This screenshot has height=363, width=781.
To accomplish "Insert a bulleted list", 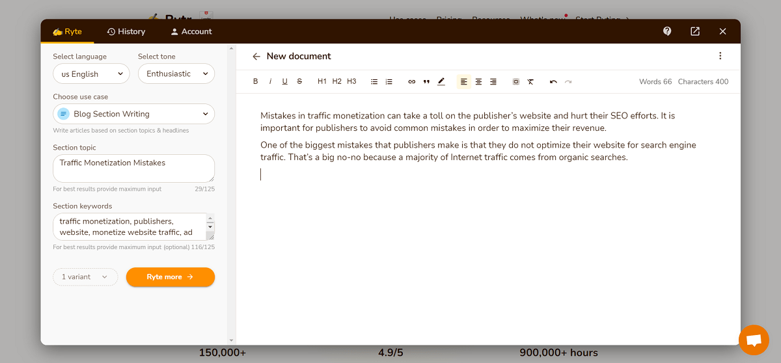I will pyautogui.click(x=374, y=81).
